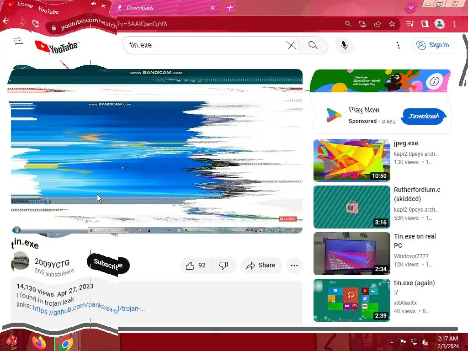This screenshot has height=351, width=468.
Task: Bookmark this page with the star
Action: coord(392,24)
